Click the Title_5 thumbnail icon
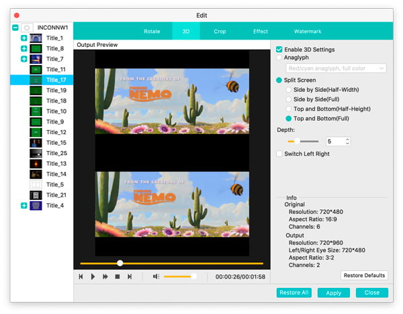The image size is (403, 314). pos(36,185)
